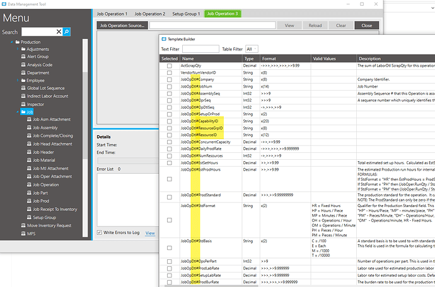435x287 pixels.
Task: Open the Table Filter dropdown
Action: tap(252, 49)
